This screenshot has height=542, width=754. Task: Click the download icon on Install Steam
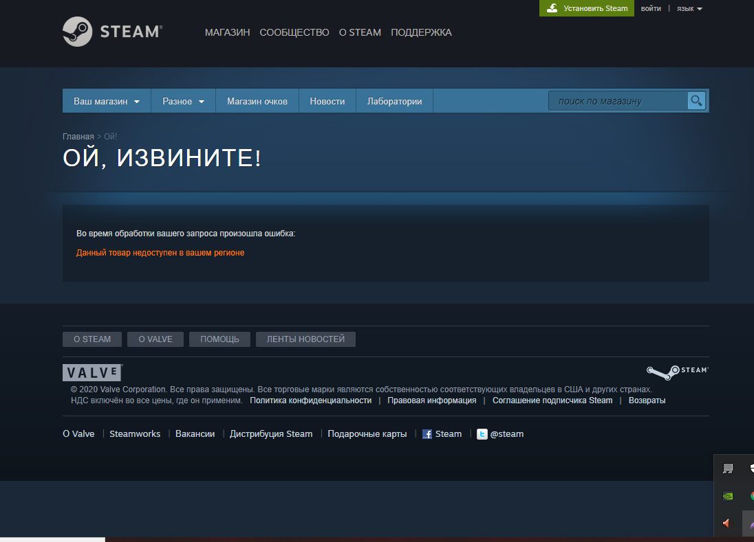(x=552, y=8)
